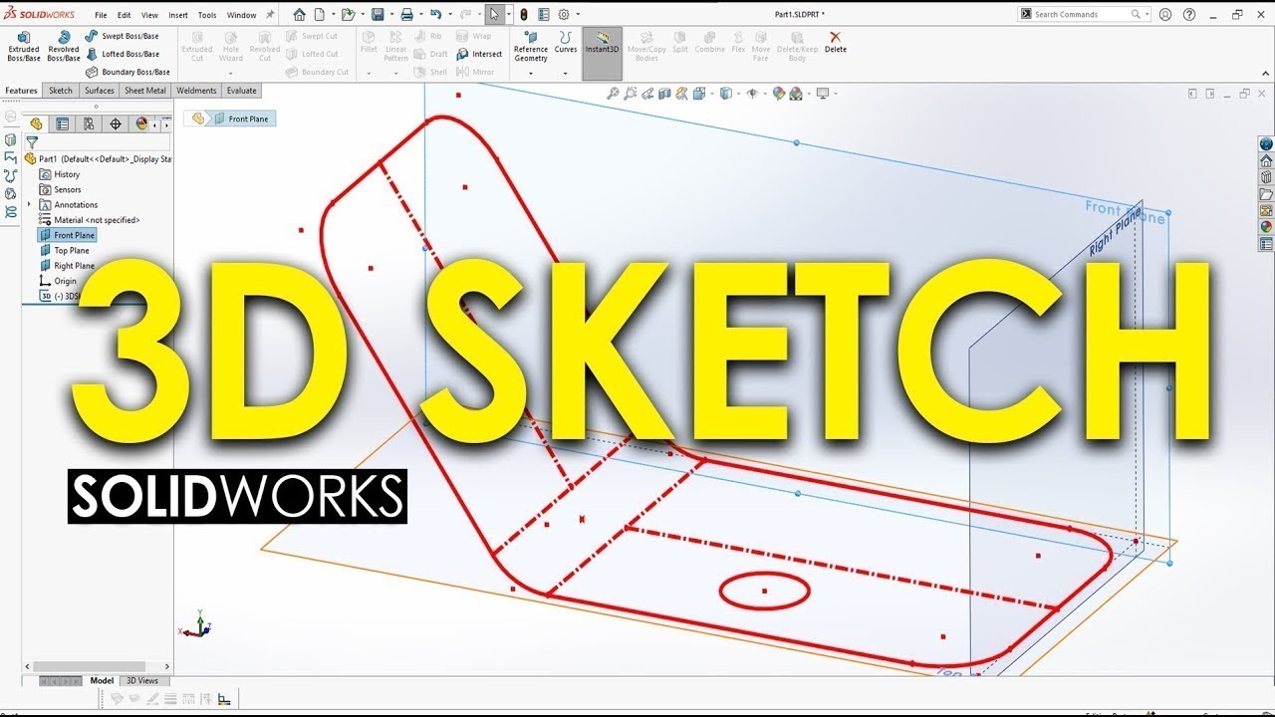Click Section View icon

pyautogui.click(x=664, y=94)
